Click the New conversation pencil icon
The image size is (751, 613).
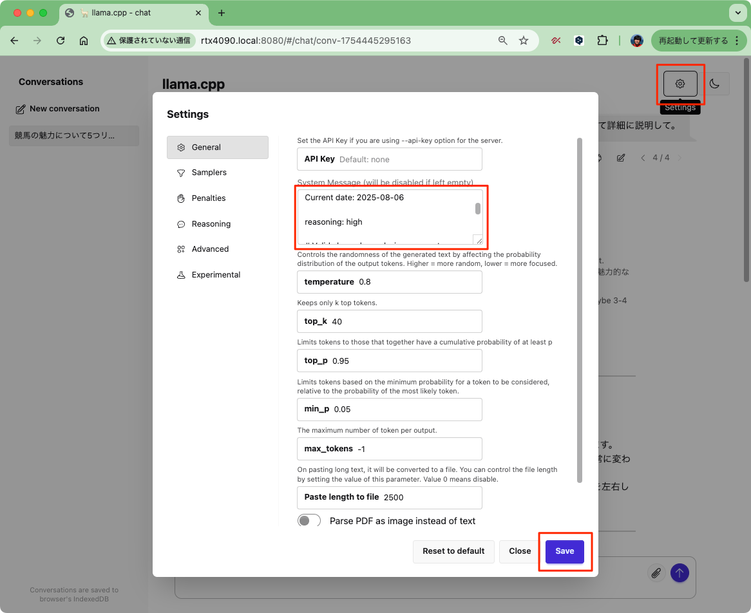point(20,109)
